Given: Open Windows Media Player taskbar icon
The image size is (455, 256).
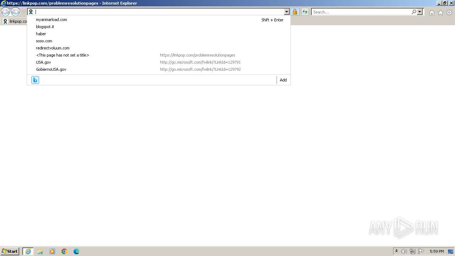Looking at the screenshot, I should pos(52,251).
